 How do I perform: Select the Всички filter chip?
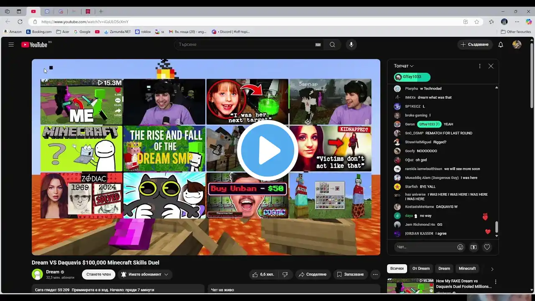(x=397, y=268)
